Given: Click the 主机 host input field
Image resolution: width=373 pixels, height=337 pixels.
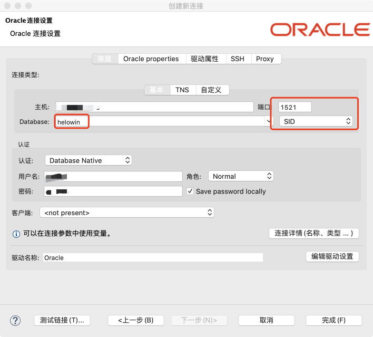Looking at the screenshot, I should pos(154,107).
